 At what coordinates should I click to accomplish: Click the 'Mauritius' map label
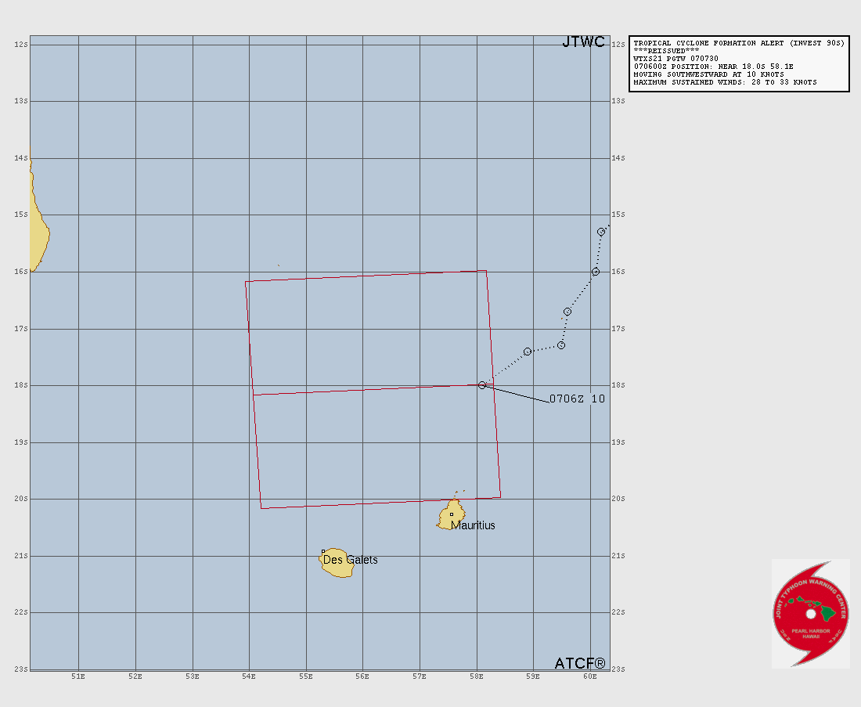click(x=473, y=525)
